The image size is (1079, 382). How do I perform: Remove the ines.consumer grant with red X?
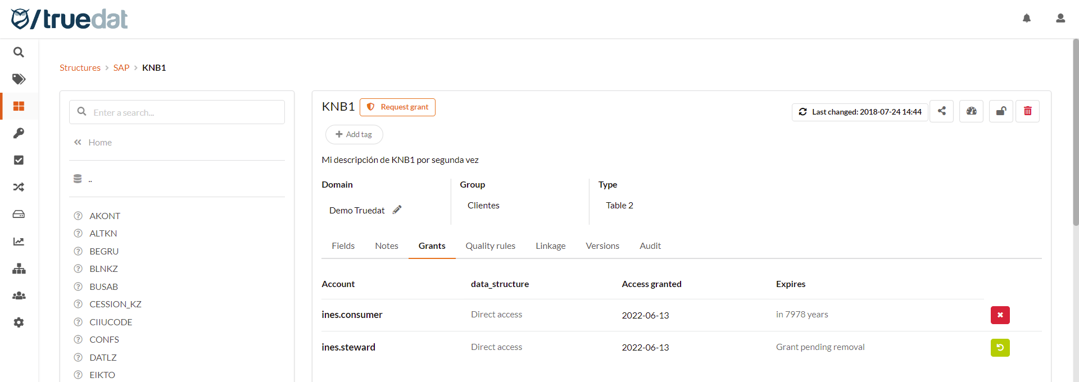[1000, 315]
